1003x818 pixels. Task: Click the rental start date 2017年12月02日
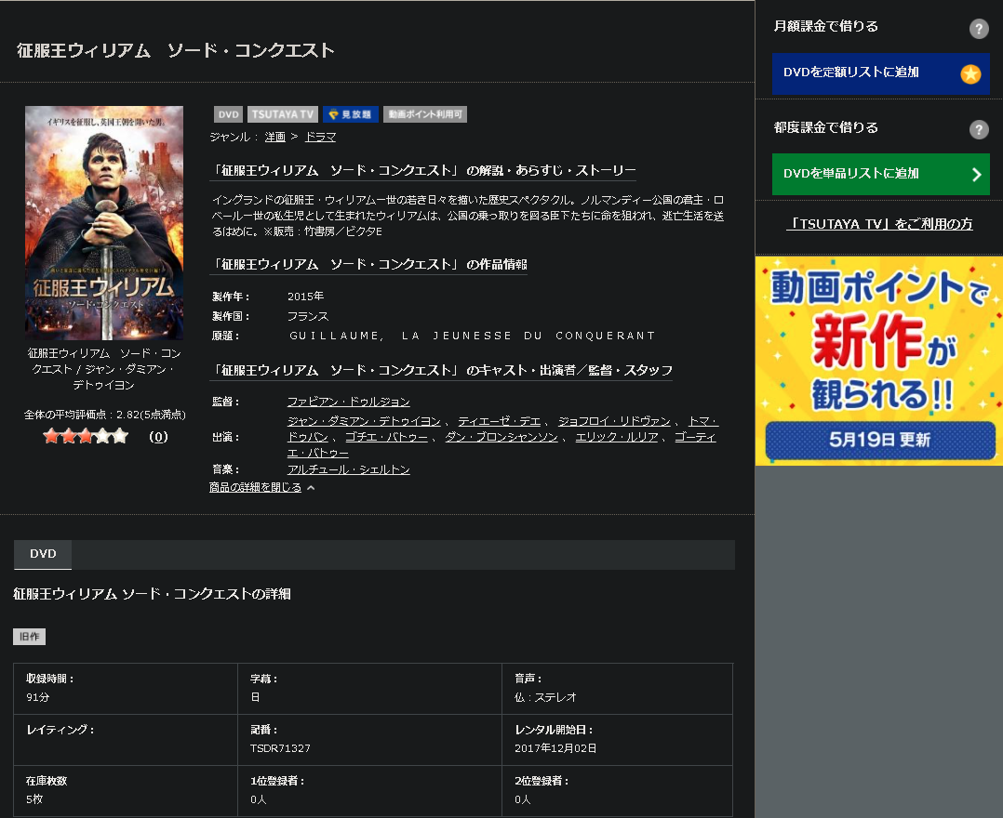[555, 748]
